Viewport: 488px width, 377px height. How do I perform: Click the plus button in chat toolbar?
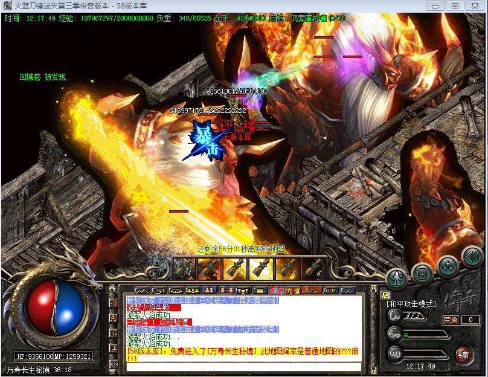tap(312, 291)
